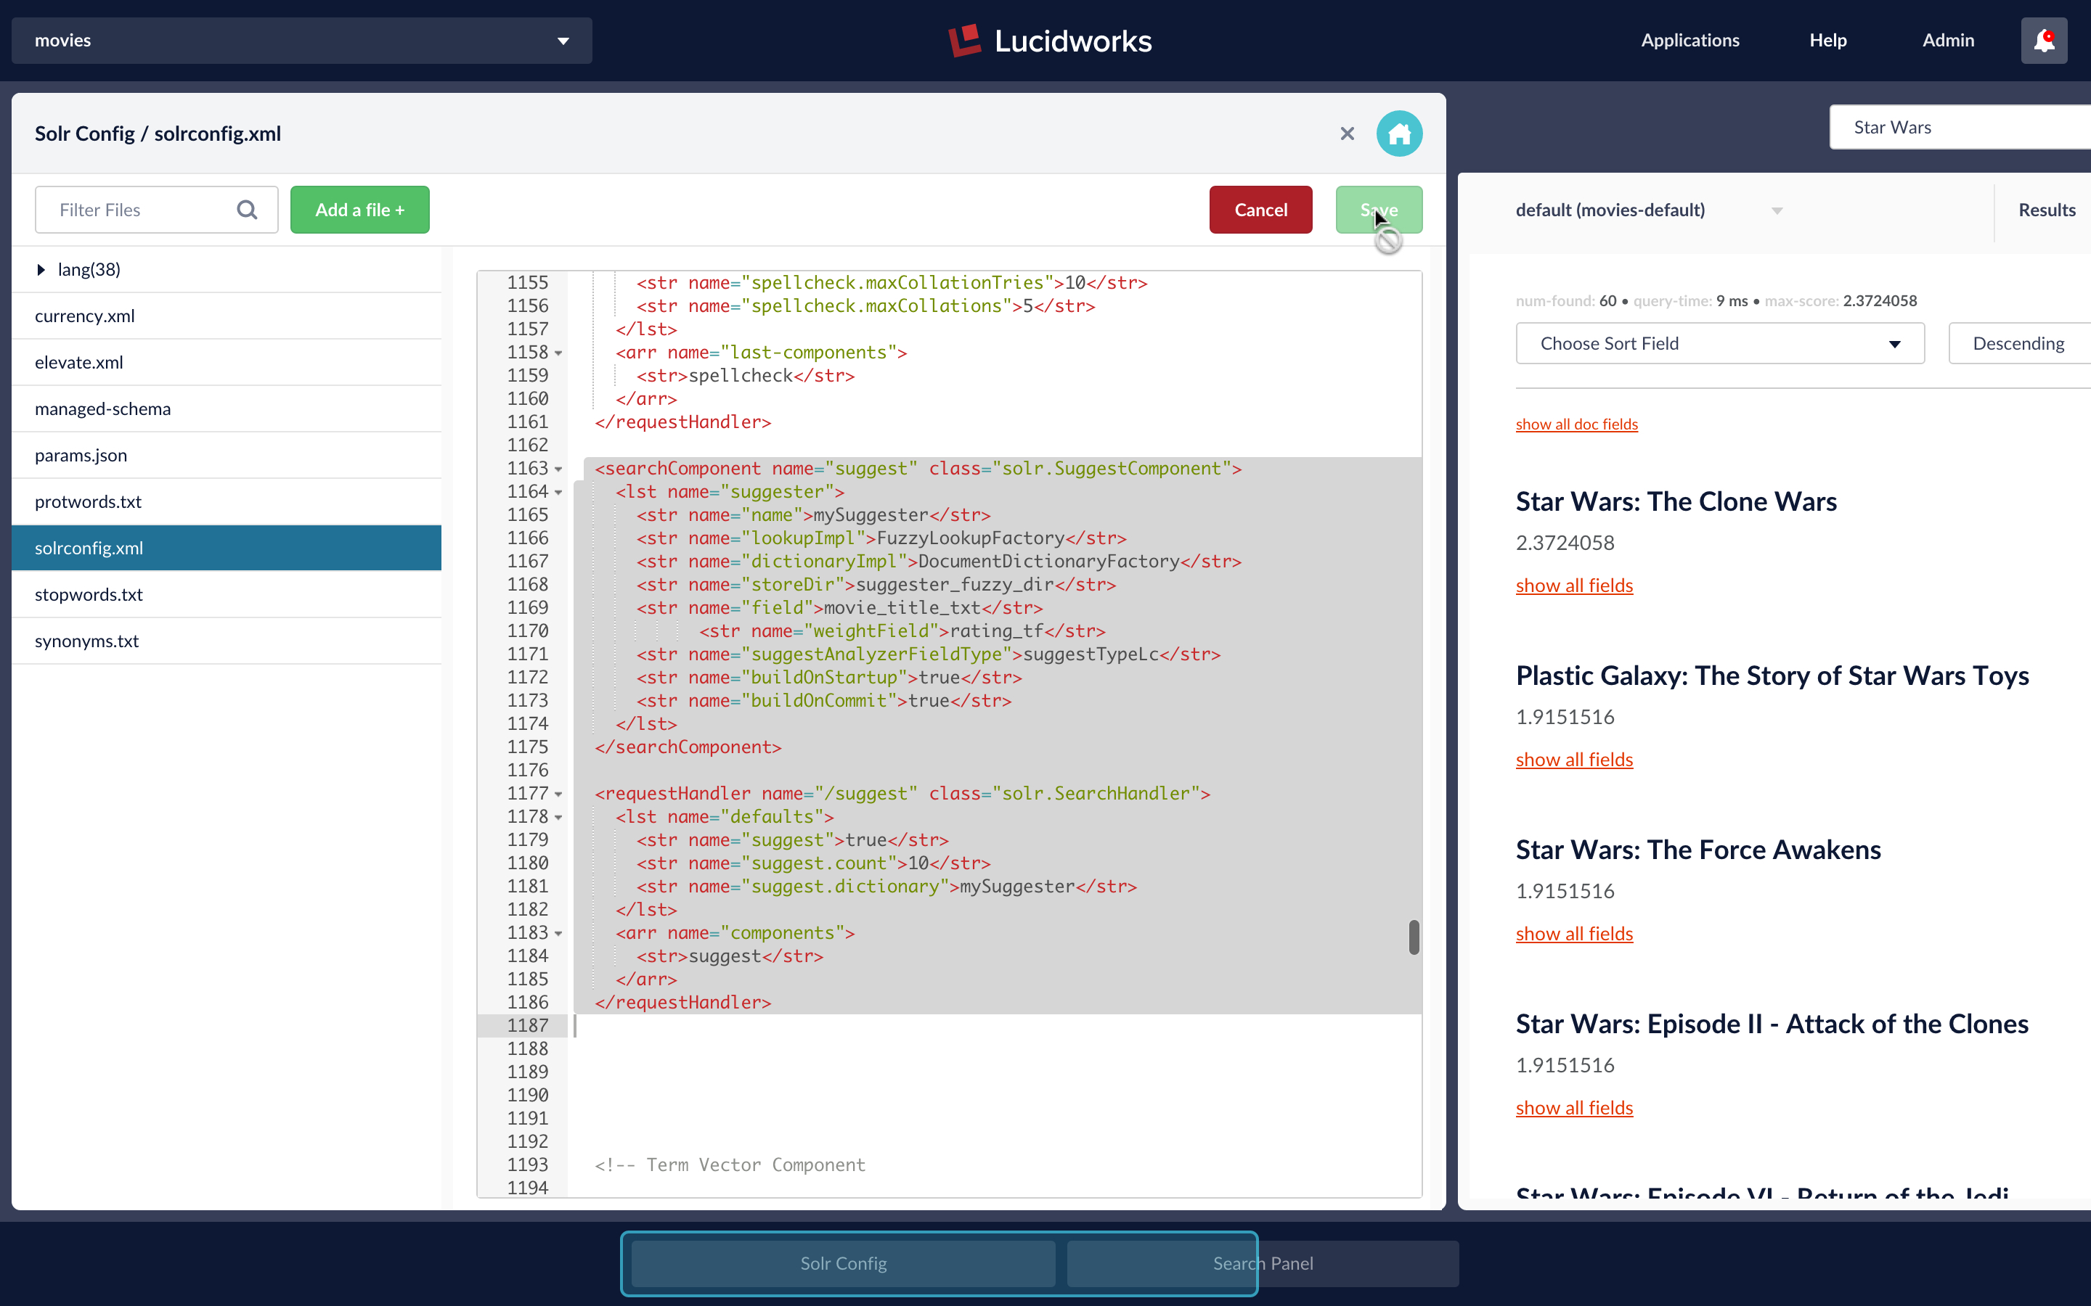Click the weightField line in the editor
This screenshot has height=1306, width=2091.
coord(902,631)
